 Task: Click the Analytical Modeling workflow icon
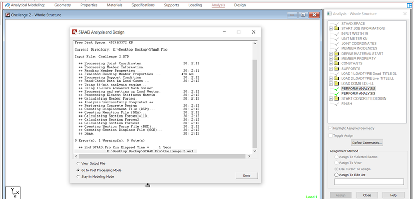tap(8, 5)
